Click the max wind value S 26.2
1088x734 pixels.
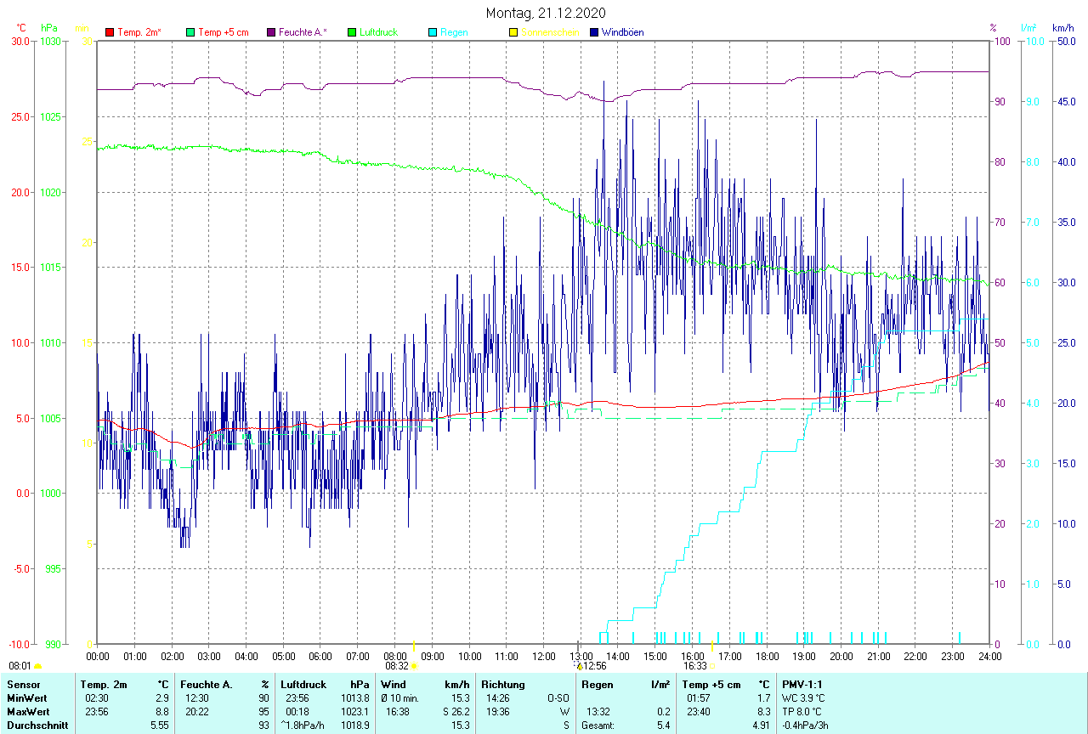pos(456,711)
